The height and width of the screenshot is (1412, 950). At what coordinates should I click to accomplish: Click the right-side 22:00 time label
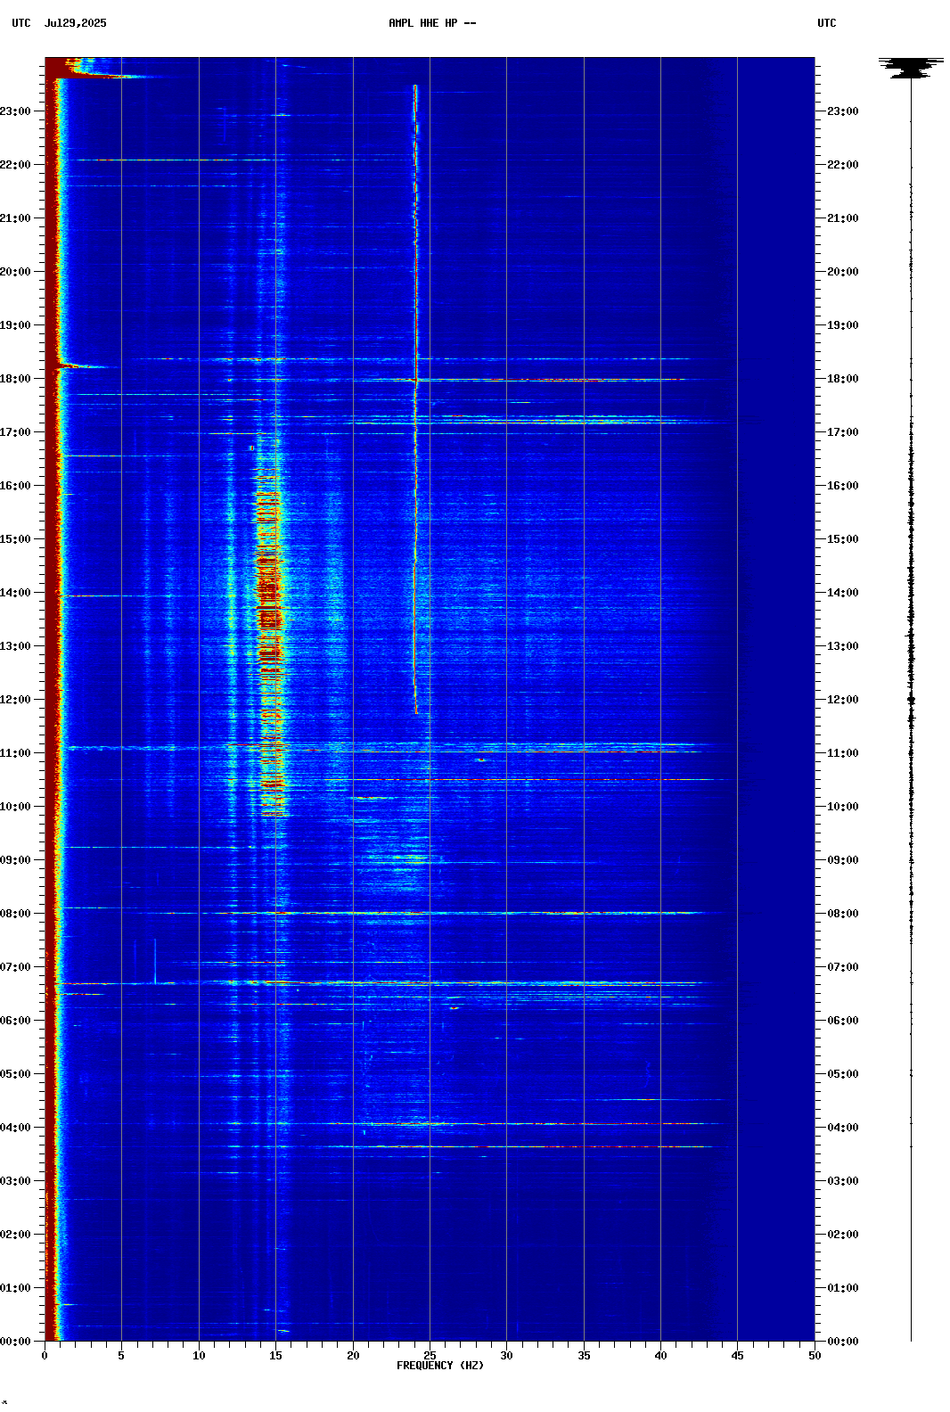coord(843,165)
